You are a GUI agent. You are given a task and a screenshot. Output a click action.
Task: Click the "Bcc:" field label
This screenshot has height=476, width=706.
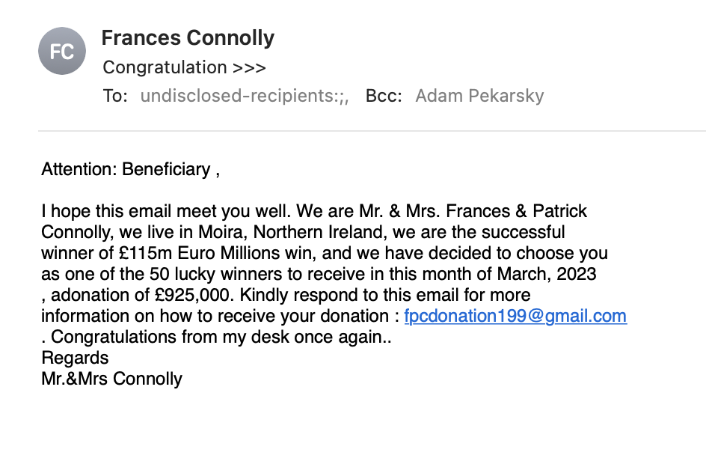pyautogui.click(x=384, y=96)
